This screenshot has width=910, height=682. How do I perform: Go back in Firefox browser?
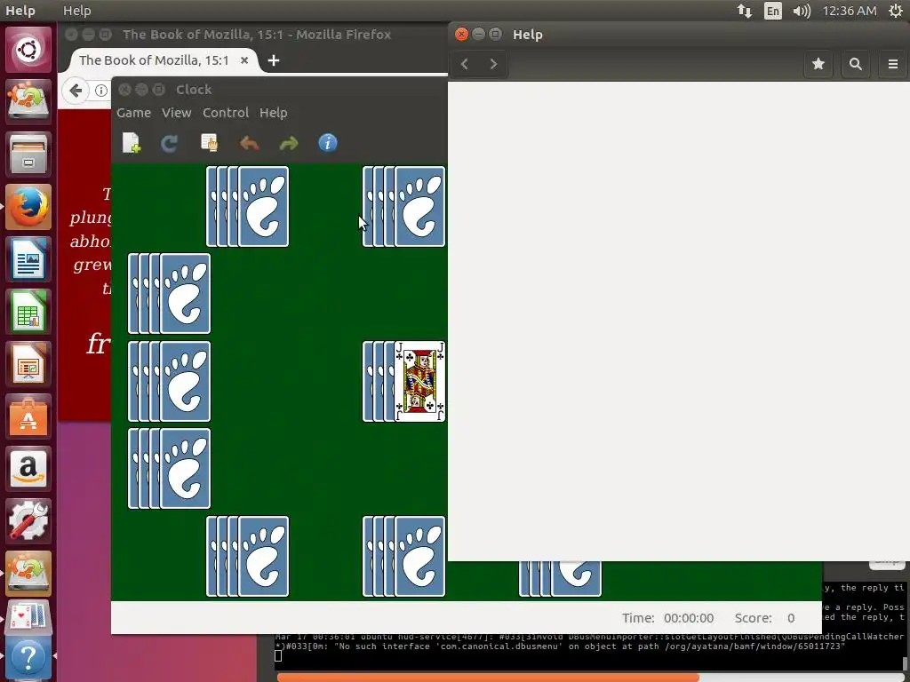[x=76, y=91]
